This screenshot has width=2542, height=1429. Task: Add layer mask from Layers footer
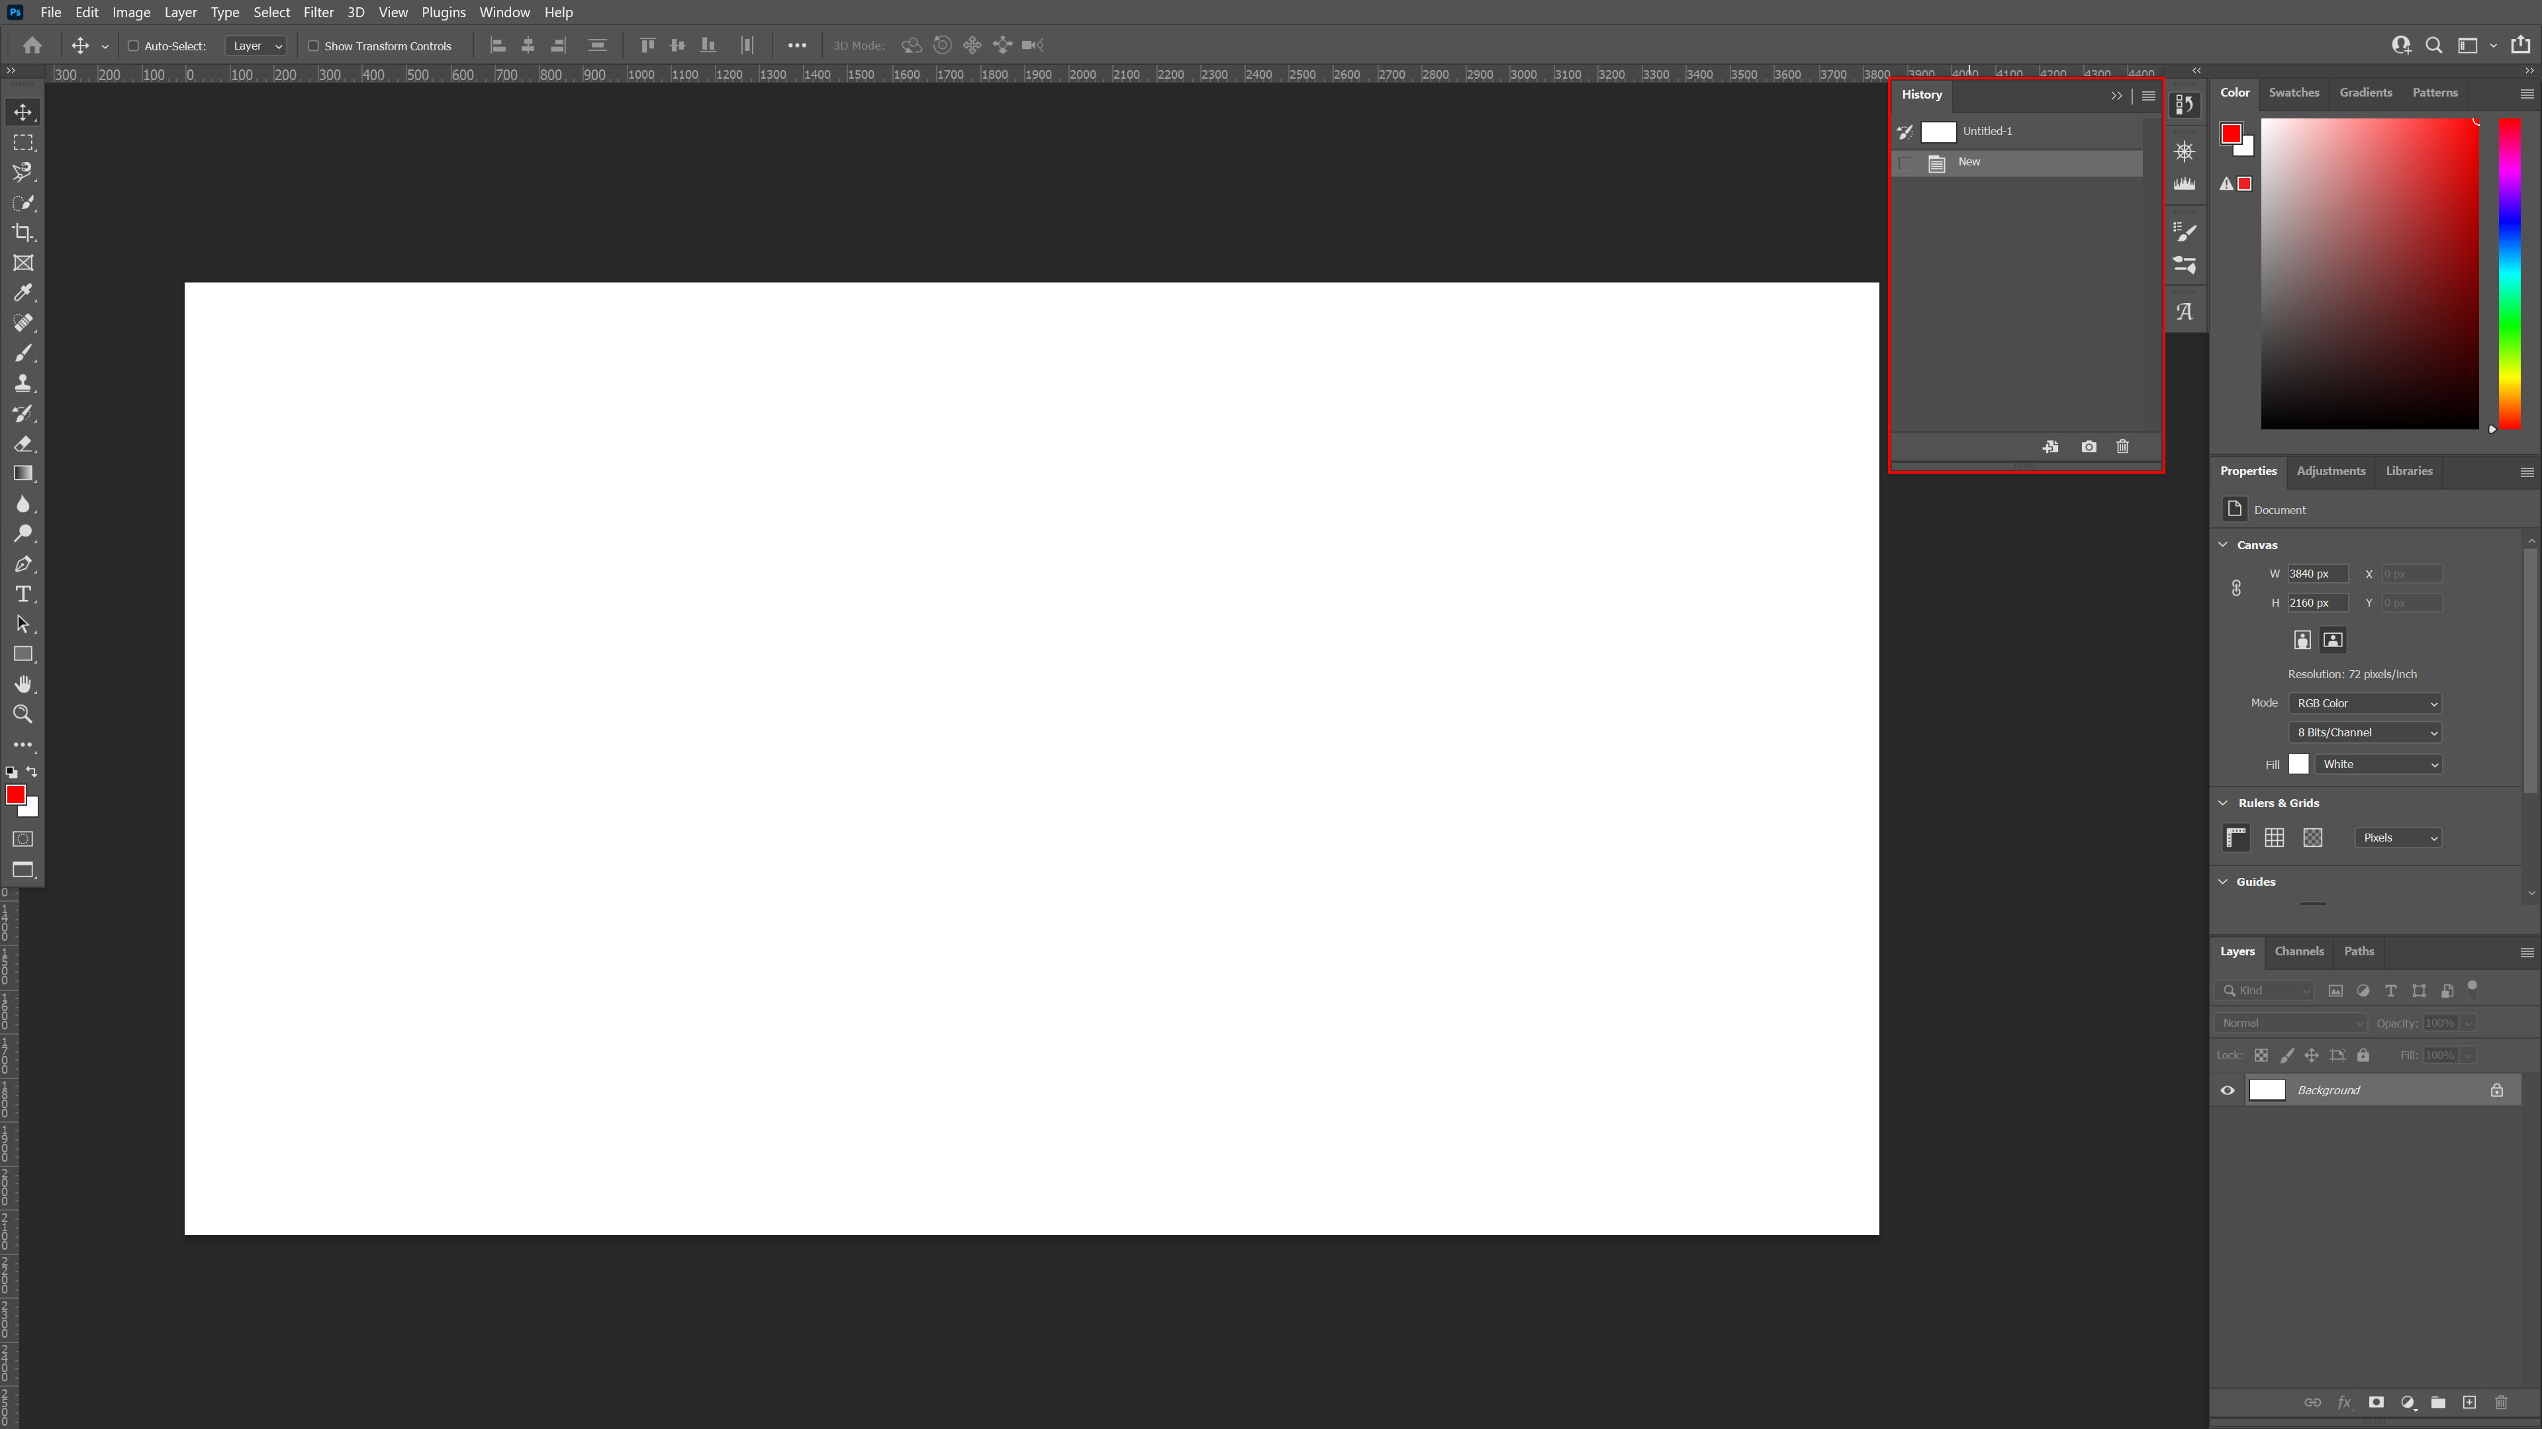click(2377, 1403)
